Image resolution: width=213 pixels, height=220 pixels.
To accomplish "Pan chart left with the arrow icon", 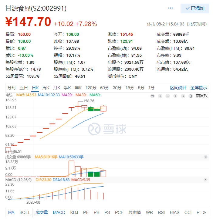I will click(x=175, y=96).
